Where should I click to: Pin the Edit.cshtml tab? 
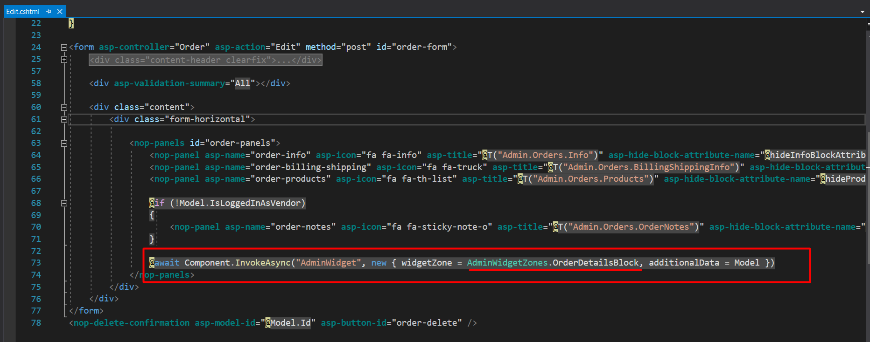coord(49,12)
